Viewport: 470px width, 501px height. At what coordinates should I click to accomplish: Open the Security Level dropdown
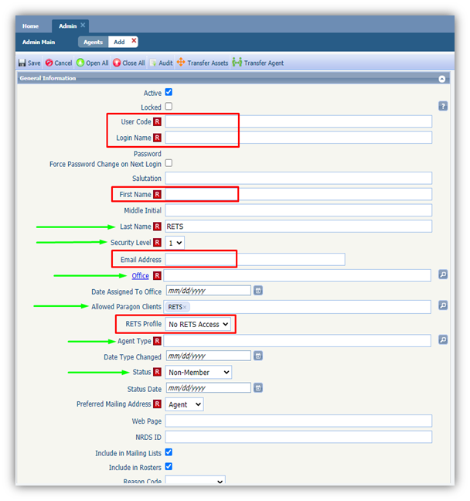point(175,243)
